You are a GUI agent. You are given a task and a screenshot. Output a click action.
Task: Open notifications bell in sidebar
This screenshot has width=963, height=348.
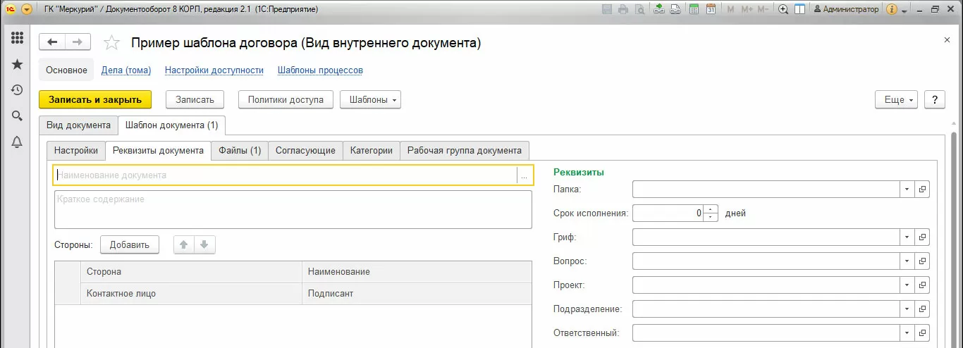tap(18, 142)
